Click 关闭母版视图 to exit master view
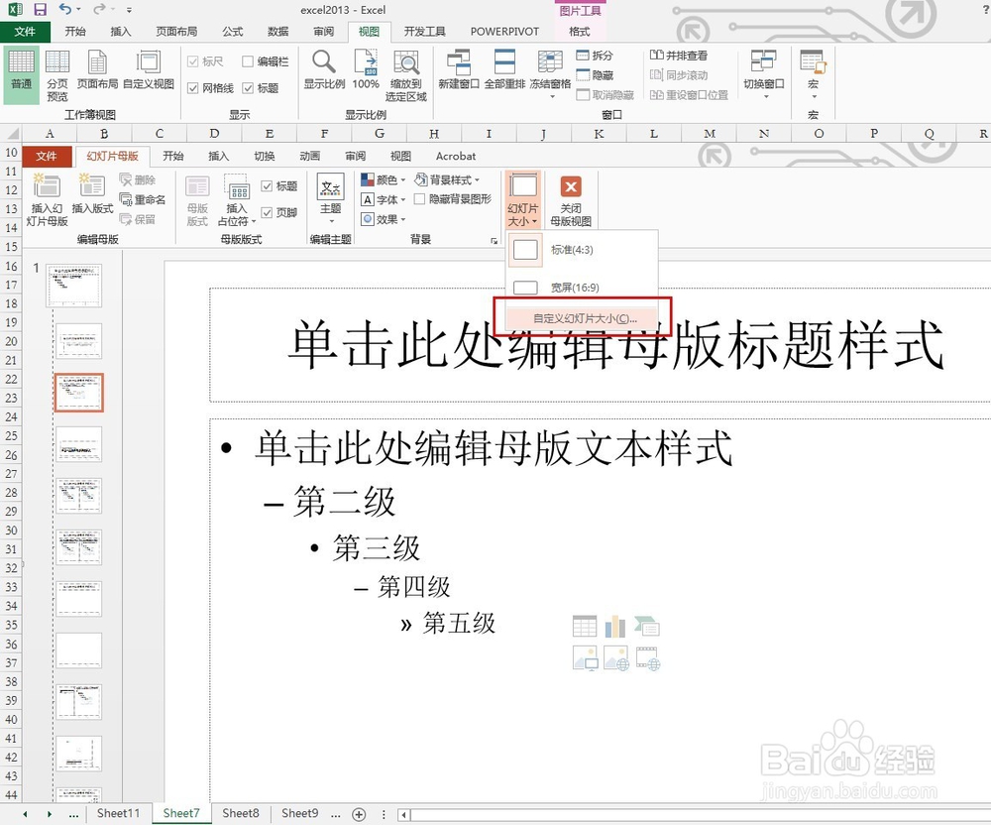The width and height of the screenshot is (991, 825). point(570,196)
